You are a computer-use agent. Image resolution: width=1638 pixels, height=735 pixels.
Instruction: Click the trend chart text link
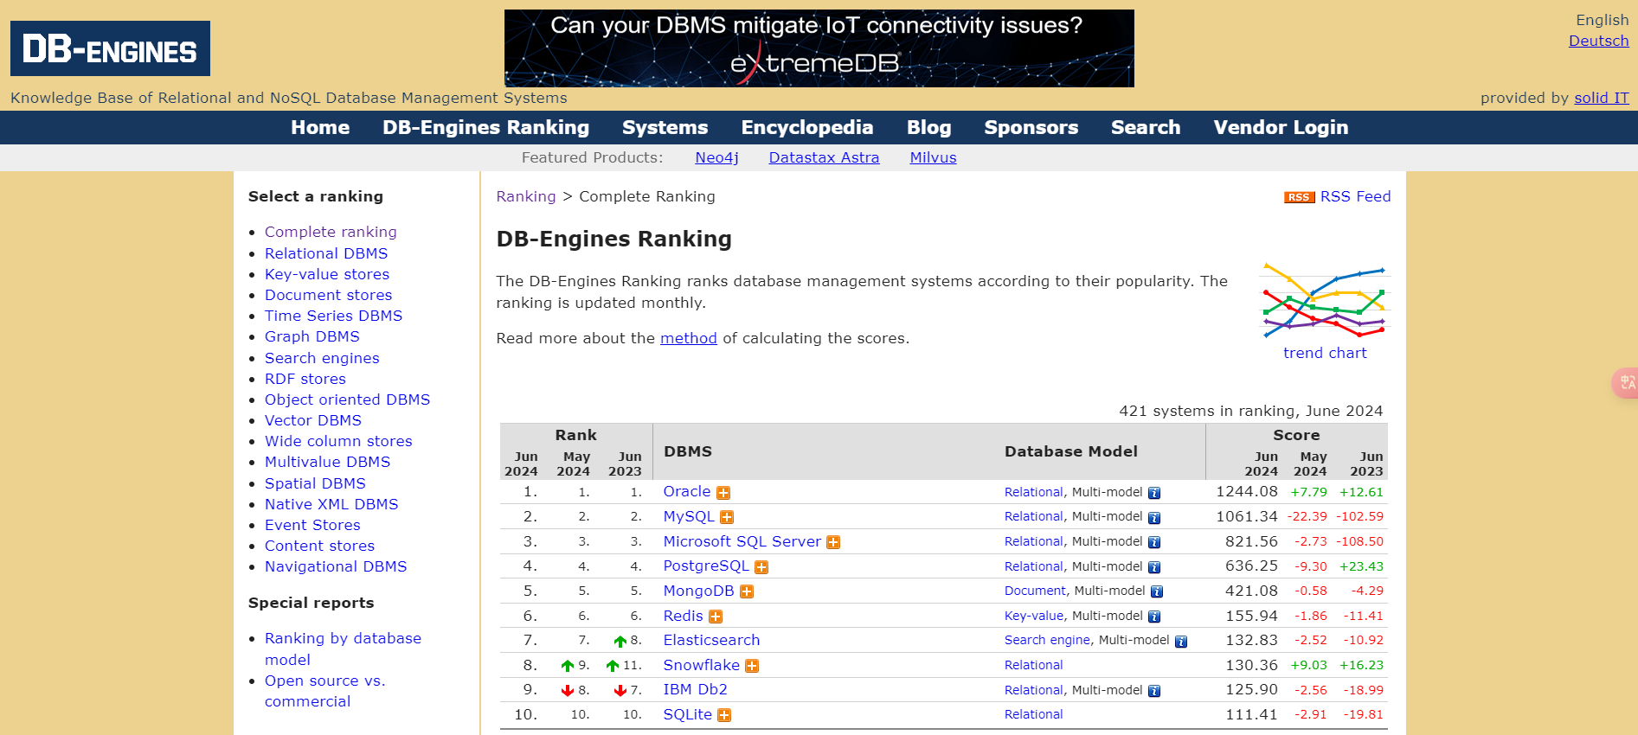pos(1325,353)
